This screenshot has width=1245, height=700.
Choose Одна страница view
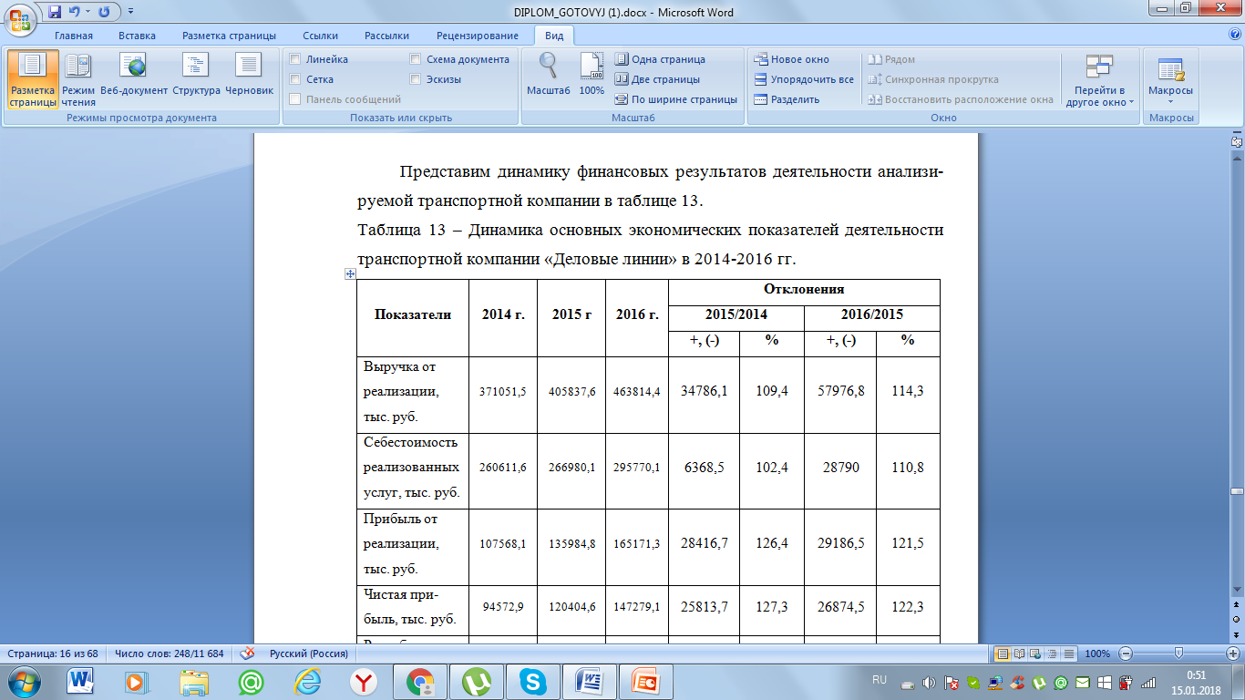pyautogui.click(x=661, y=59)
